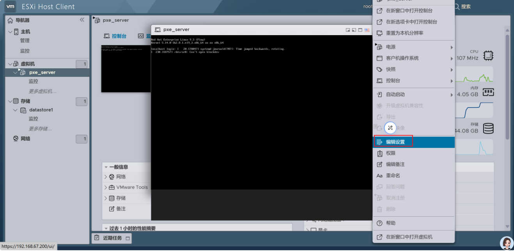The height and width of the screenshot is (251, 514).
Task: Click the network globe icon in general info
Action: point(112,177)
